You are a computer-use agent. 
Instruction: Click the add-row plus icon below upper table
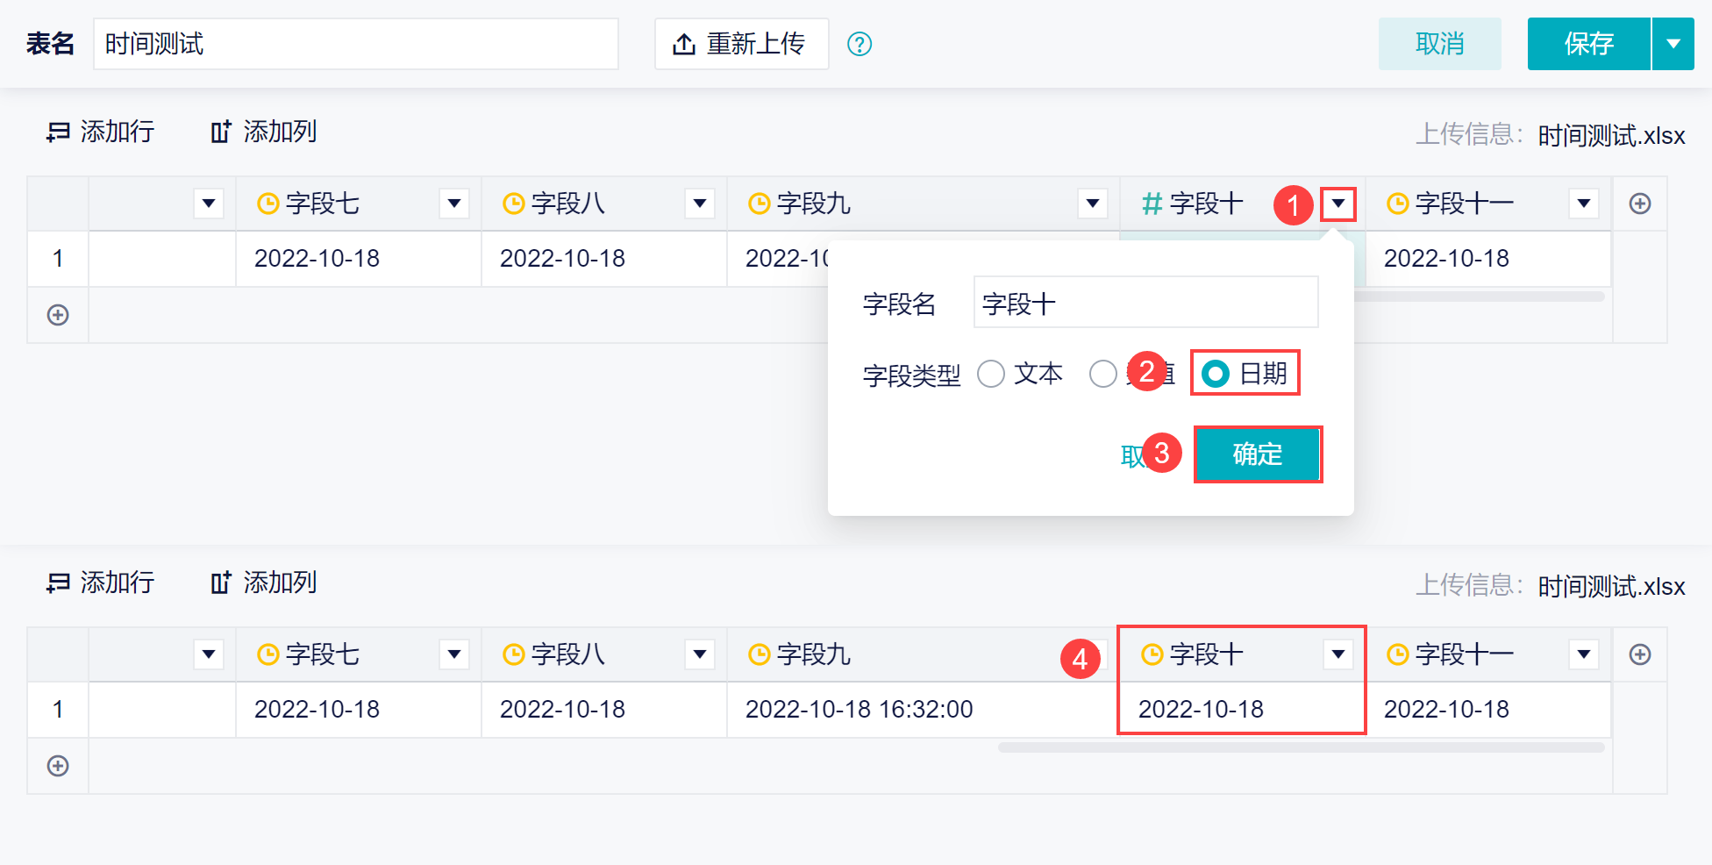(x=58, y=315)
